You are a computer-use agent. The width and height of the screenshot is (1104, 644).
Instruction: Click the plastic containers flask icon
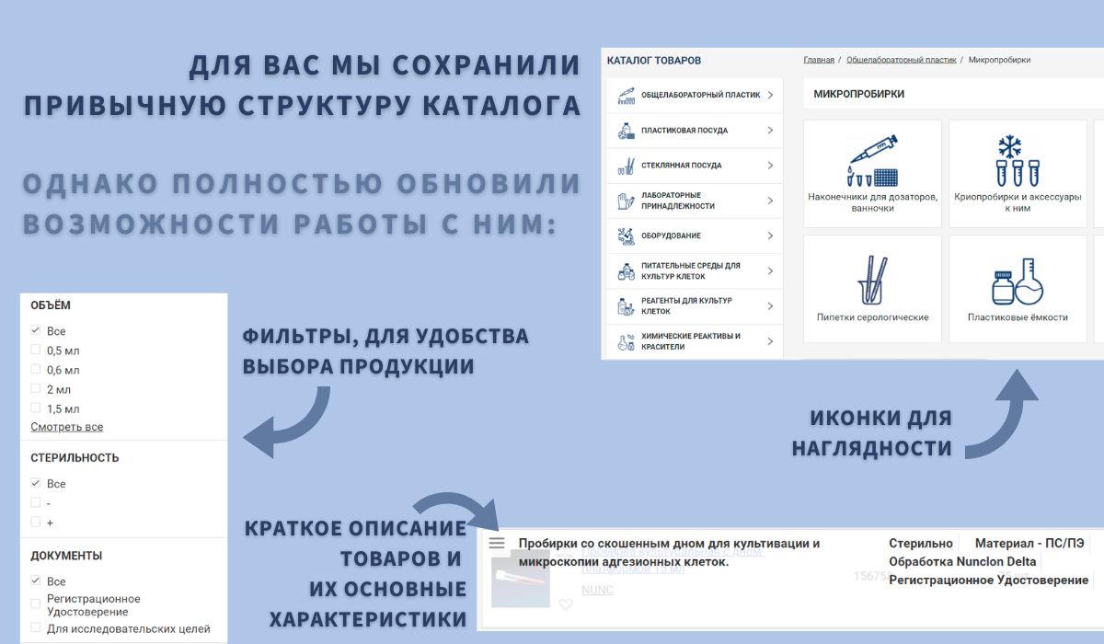(1017, 282)
